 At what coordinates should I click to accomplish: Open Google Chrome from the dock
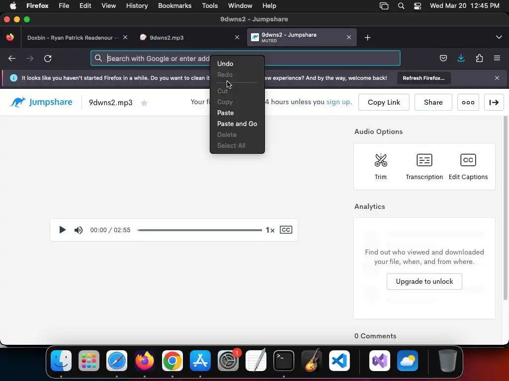coord(172,361)
